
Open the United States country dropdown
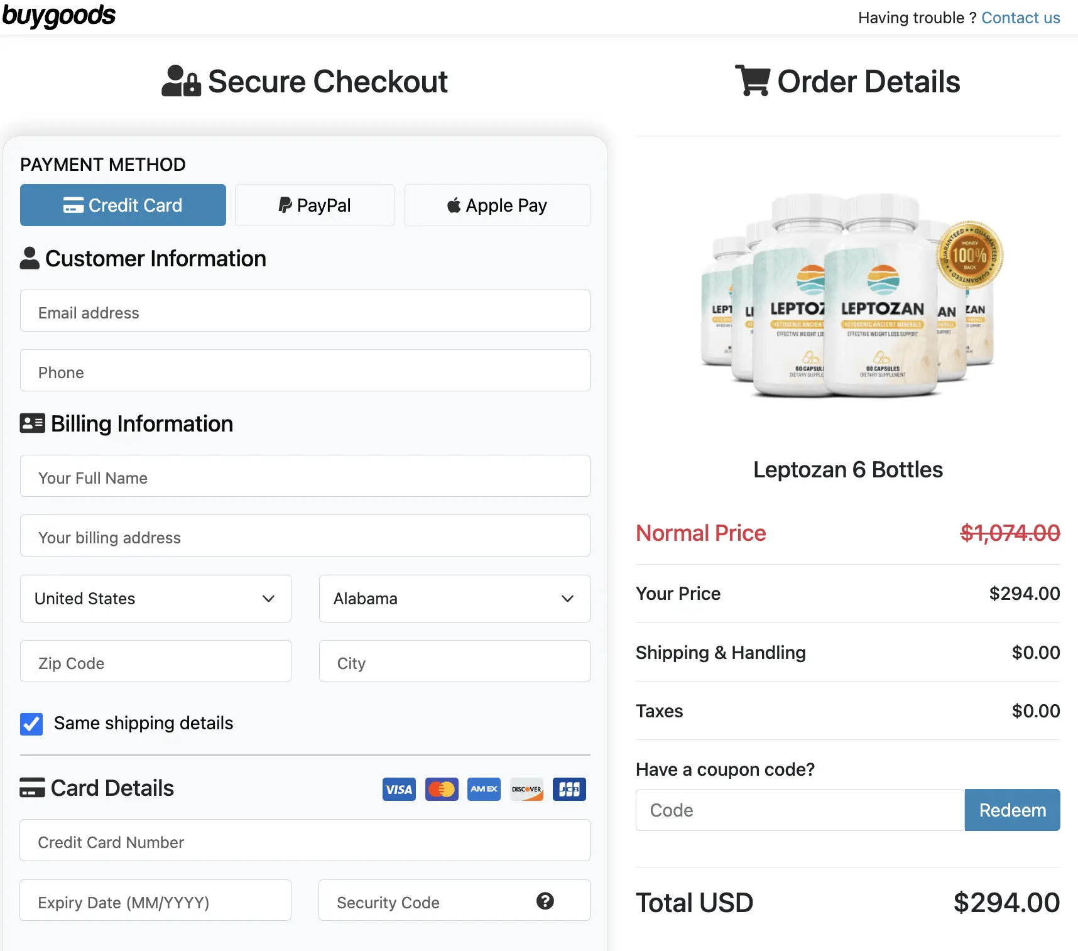tap(155, 599)
